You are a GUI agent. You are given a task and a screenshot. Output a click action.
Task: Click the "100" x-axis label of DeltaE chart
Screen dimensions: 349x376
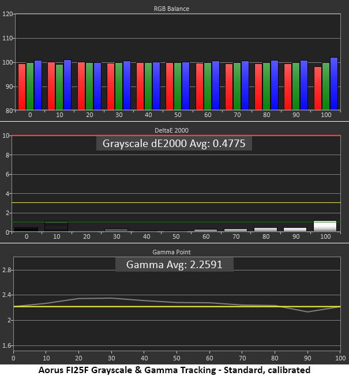[x=325, y=236]
